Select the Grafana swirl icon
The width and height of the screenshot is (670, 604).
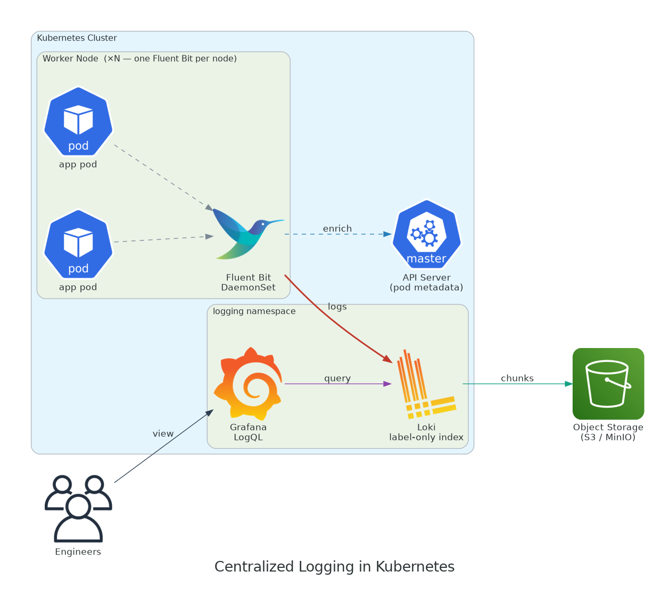pyautogui.click(x=248, y=384)
